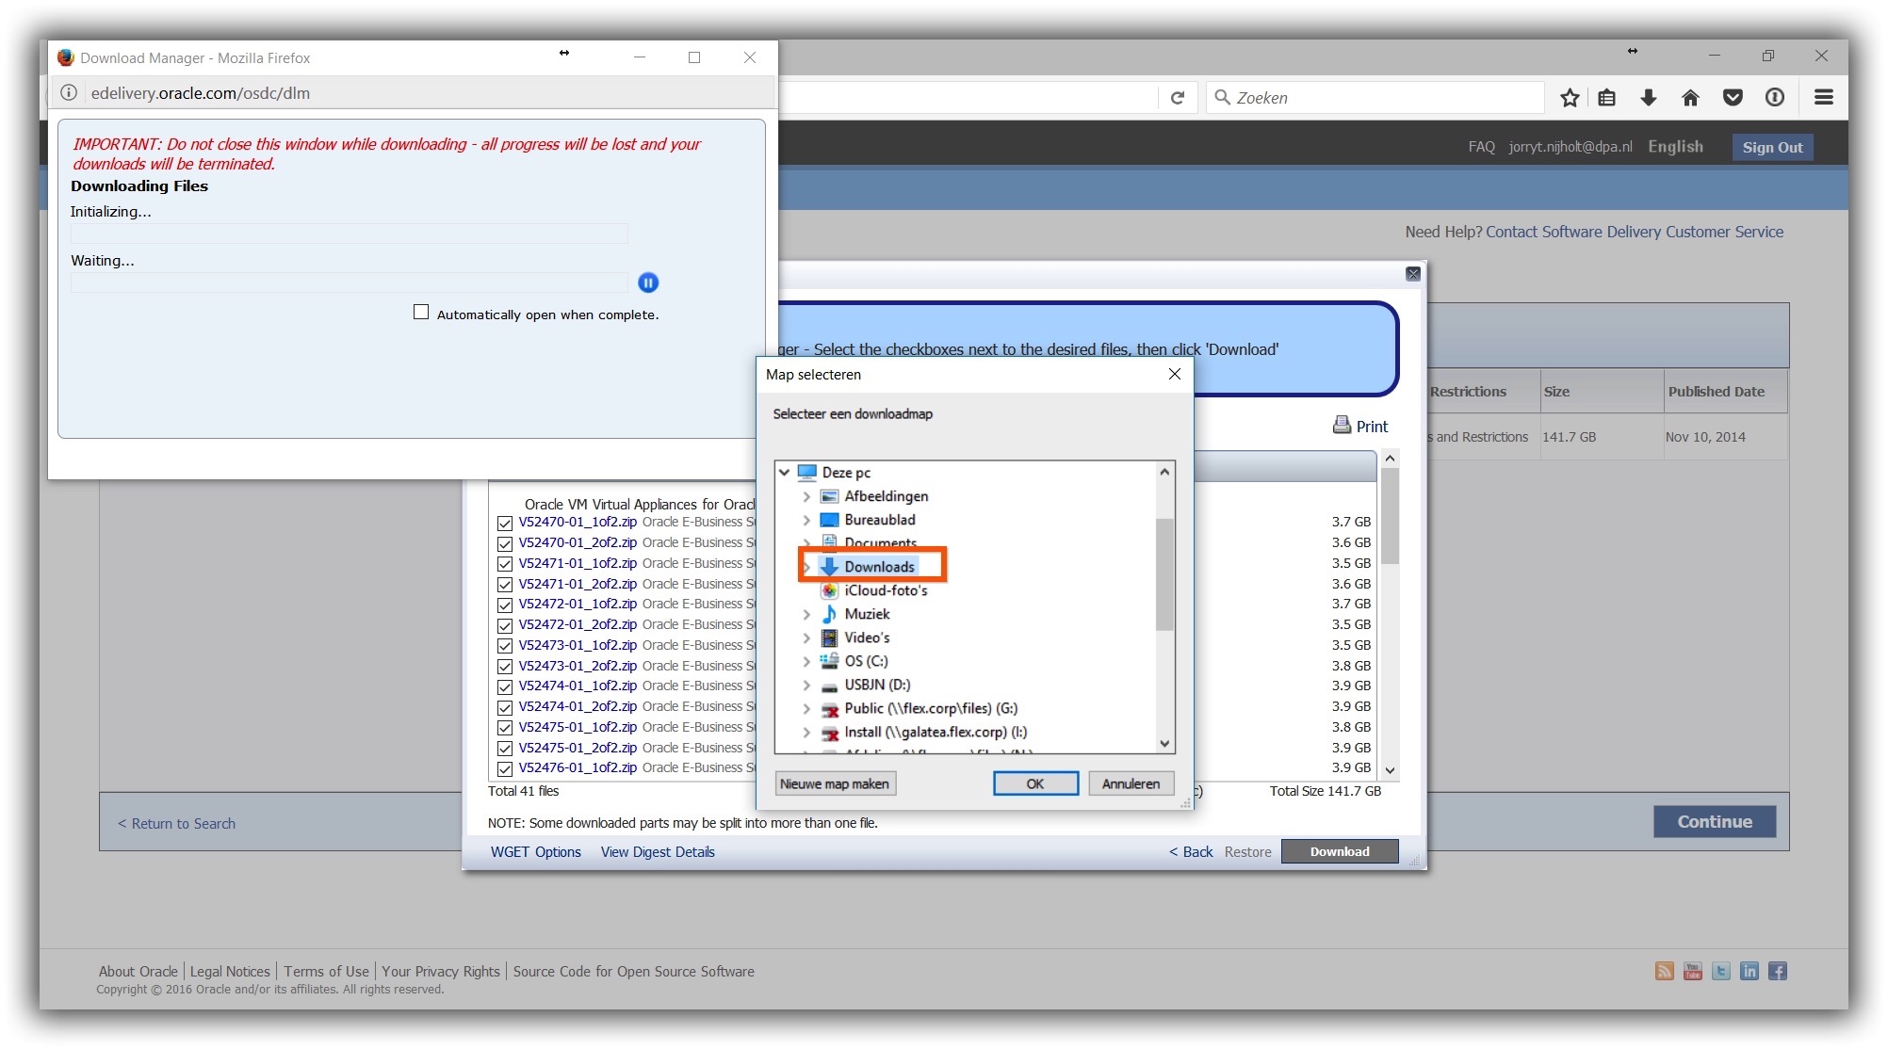Close the Map selecteren dialog
The image size is (1888, 1049).
(1175, 374)
